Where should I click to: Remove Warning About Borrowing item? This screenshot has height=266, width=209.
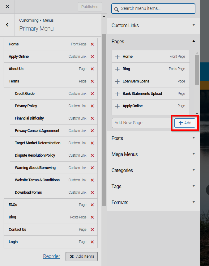point(92,168)
